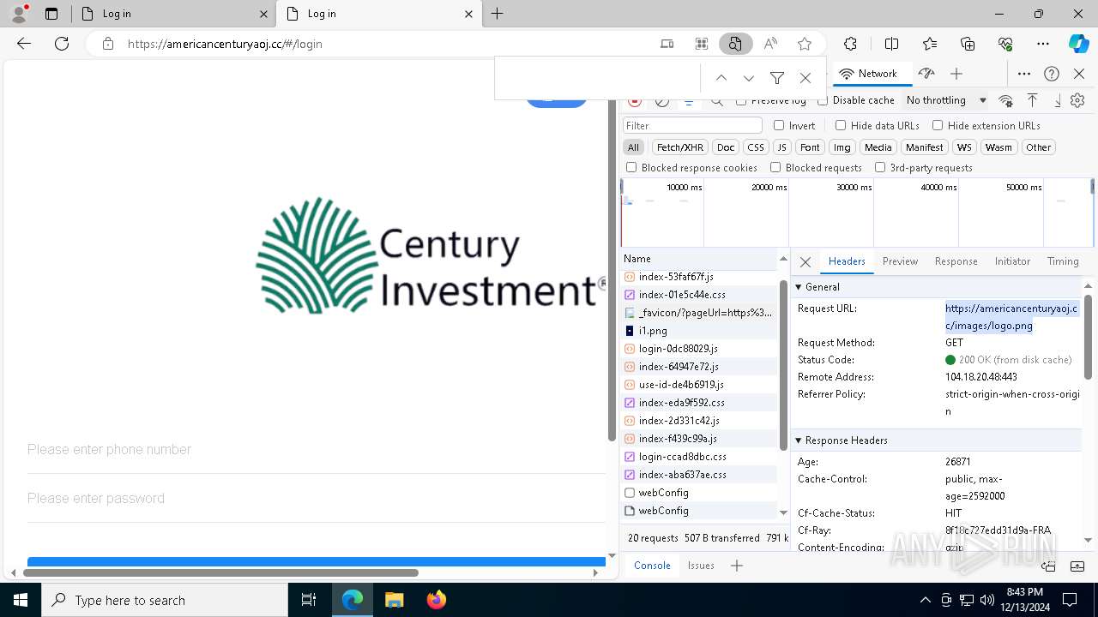Filter requests by WS type
1098x617 pixels.
(965, 147)
